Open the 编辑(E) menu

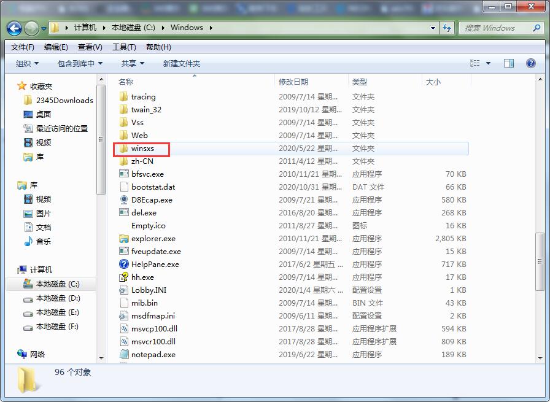(x=56, y=47)
